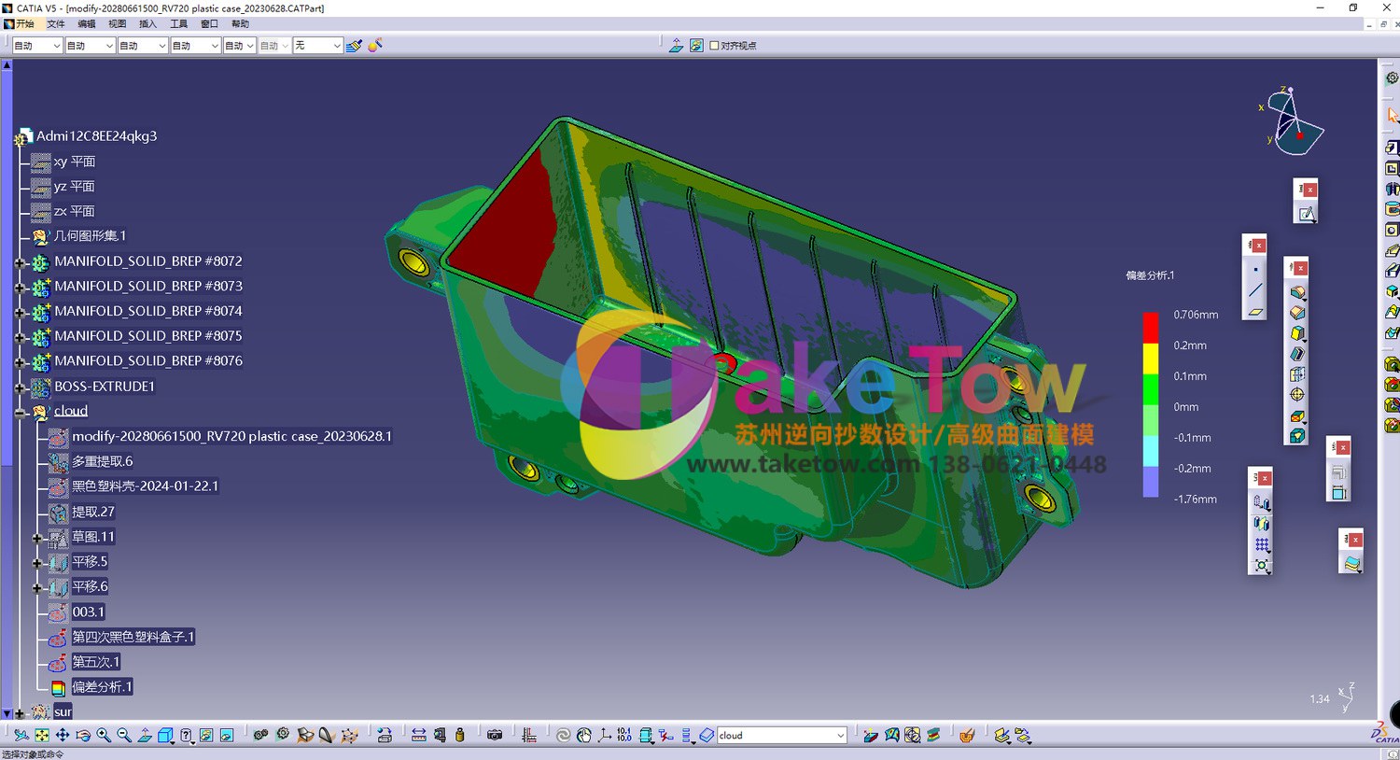Click the tree scrollbar up arrow
This screenshot has width=1400, height=760.
[7, 65]
